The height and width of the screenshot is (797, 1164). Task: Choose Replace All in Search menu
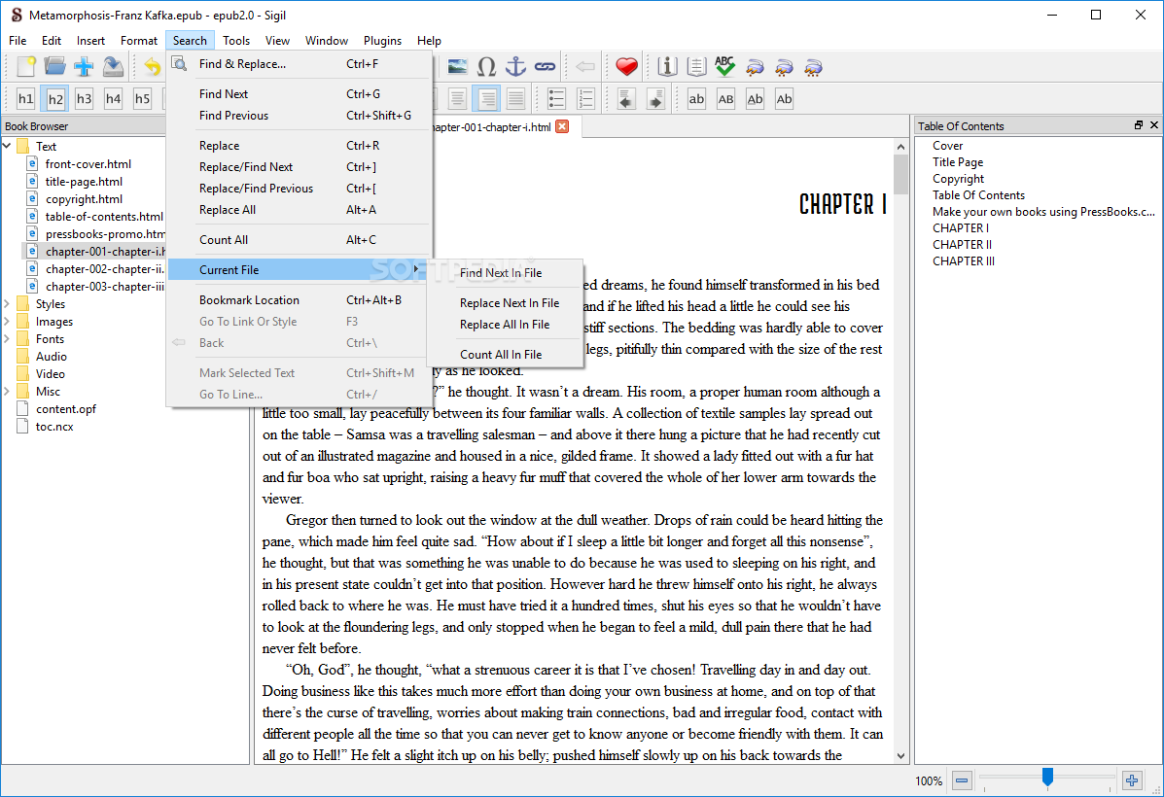[x=300, y=209]
